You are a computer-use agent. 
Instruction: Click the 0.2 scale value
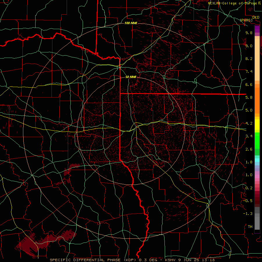pos(249,188)
